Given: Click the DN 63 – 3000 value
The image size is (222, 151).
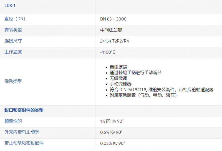Looking at the screenshot, I should tap(113, 19).
